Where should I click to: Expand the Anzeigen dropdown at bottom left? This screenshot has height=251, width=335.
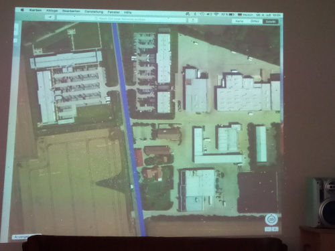coord(21,237)
